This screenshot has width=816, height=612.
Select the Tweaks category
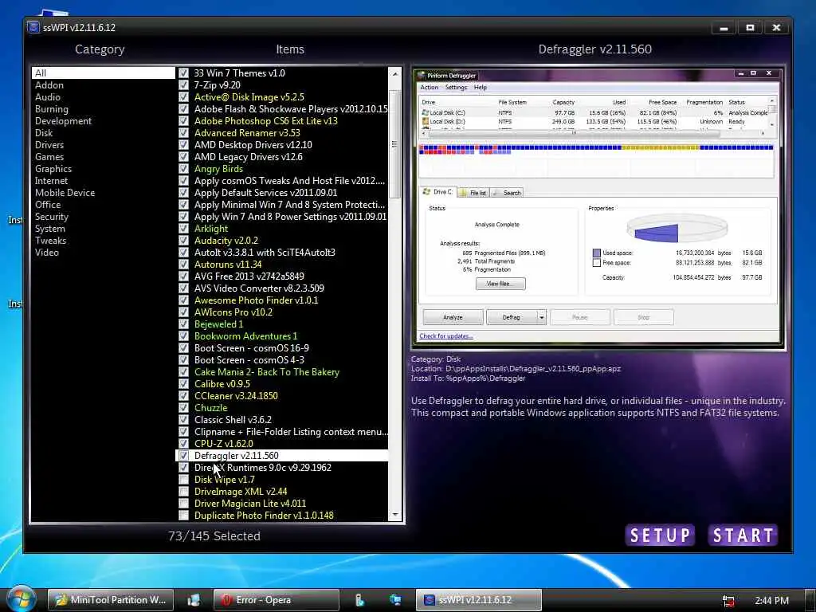click(x=103, y=241)
